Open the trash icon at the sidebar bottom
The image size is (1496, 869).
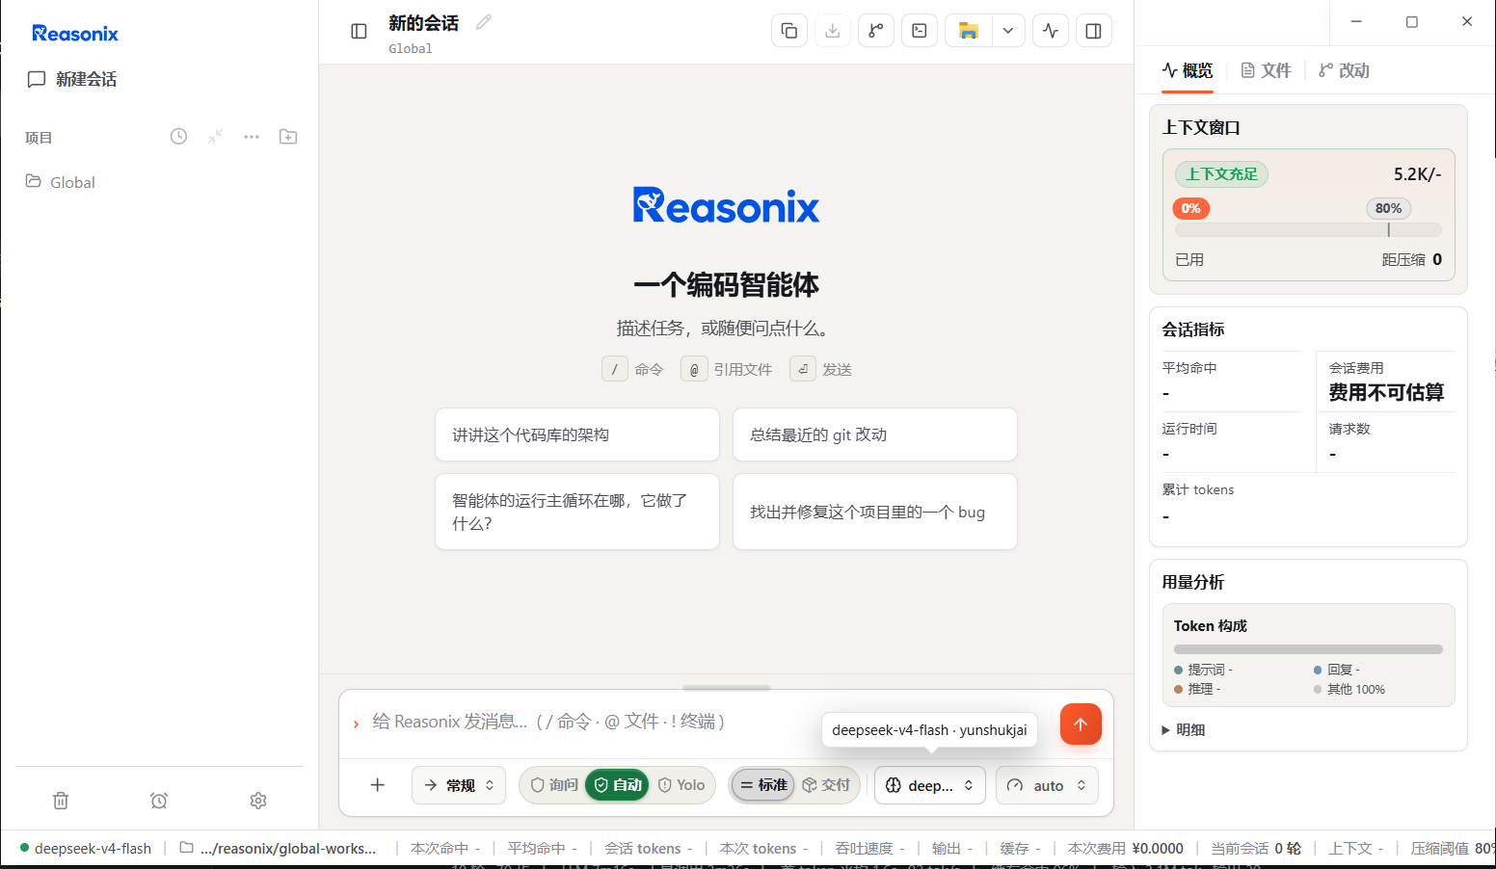pos(61,801)
